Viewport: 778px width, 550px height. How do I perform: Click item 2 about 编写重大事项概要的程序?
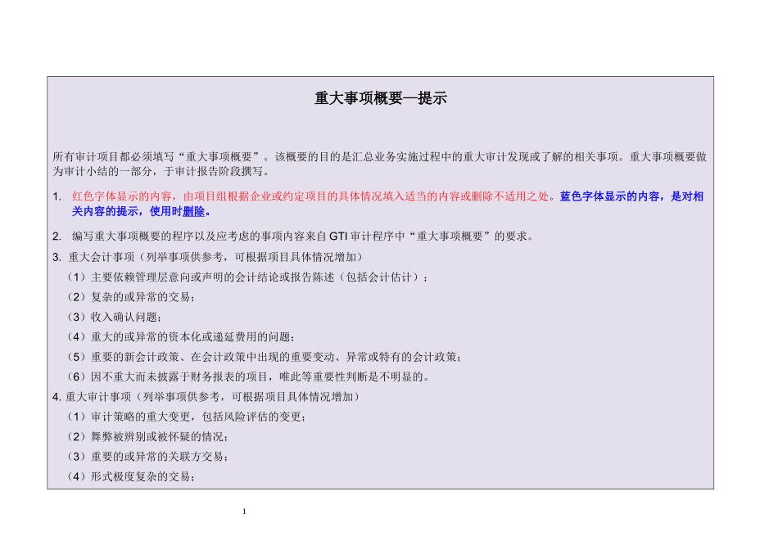(293, 237)
